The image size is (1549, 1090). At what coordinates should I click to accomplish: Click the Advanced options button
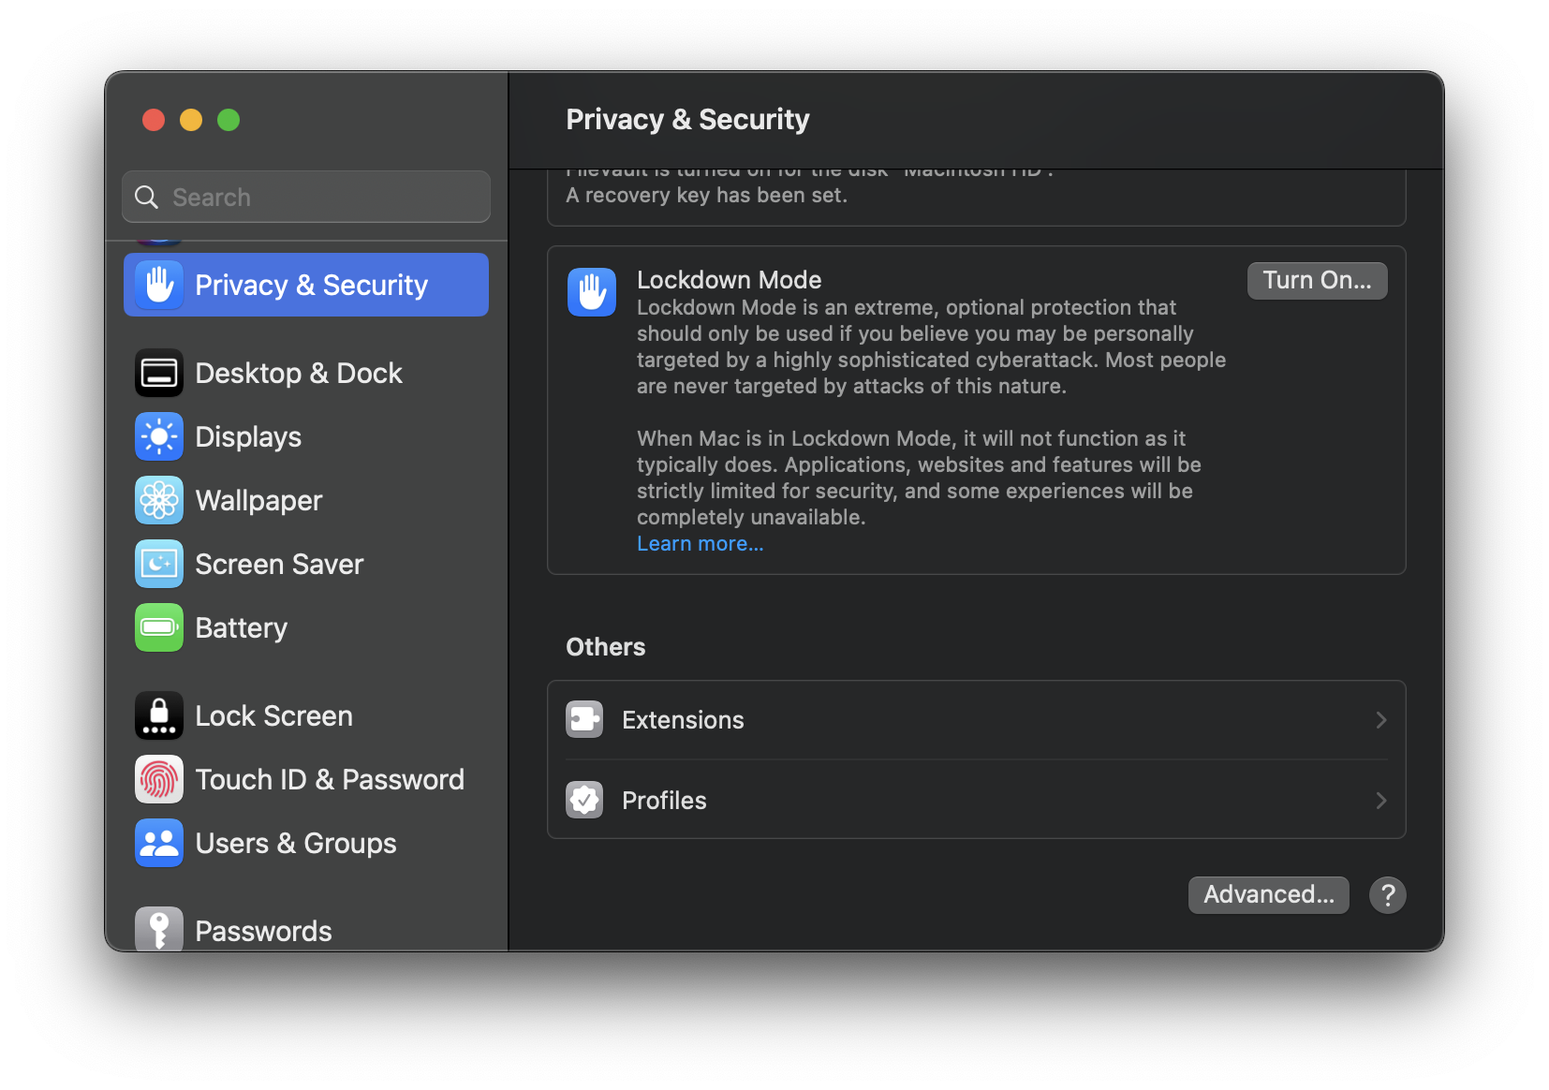coord(1268,894)
